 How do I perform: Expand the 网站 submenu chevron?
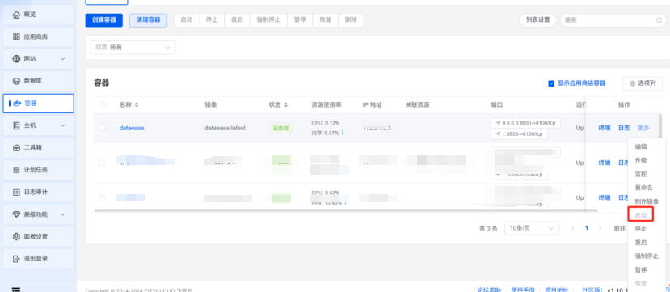point(63,59)
